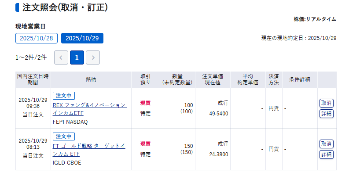338x176 pixels.
Task: Click the 注文中 badge on FEPI order
Action: (64, 95)
